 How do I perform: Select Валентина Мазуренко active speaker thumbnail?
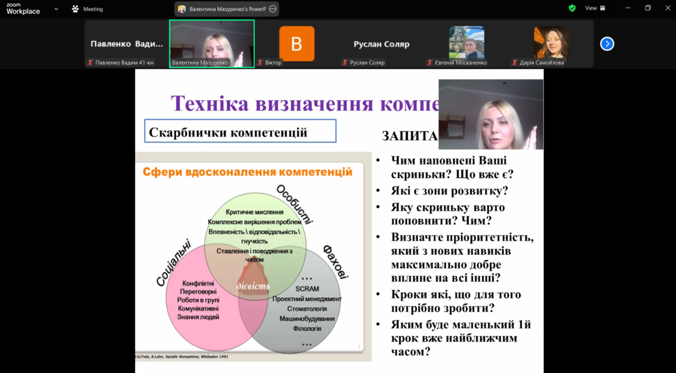click(212, 43)
